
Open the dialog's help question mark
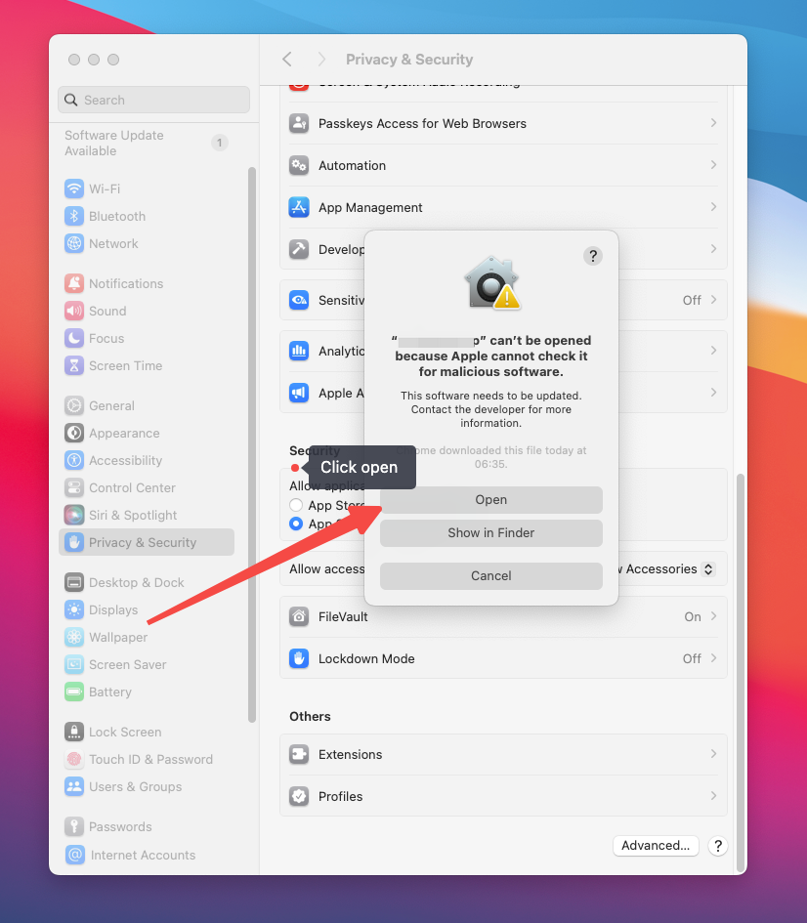(x=593, y=256)
